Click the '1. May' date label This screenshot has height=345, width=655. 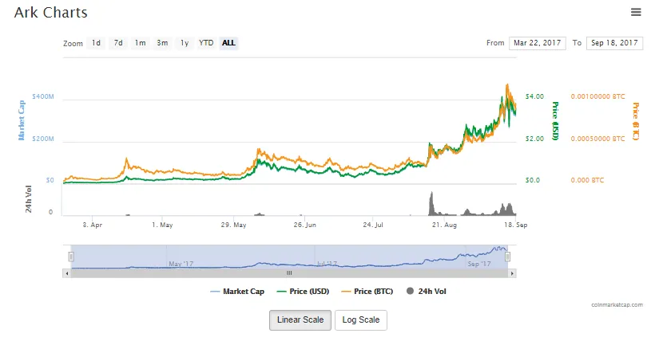point(162,225)
